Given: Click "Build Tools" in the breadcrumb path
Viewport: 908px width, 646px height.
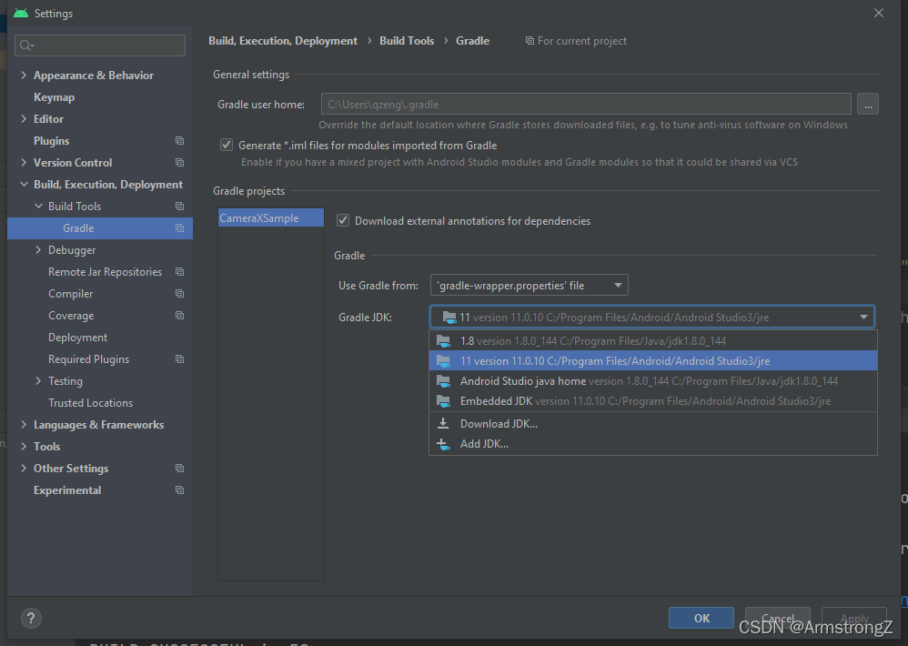Looking at the screenshot, I should tap(406, 40).
